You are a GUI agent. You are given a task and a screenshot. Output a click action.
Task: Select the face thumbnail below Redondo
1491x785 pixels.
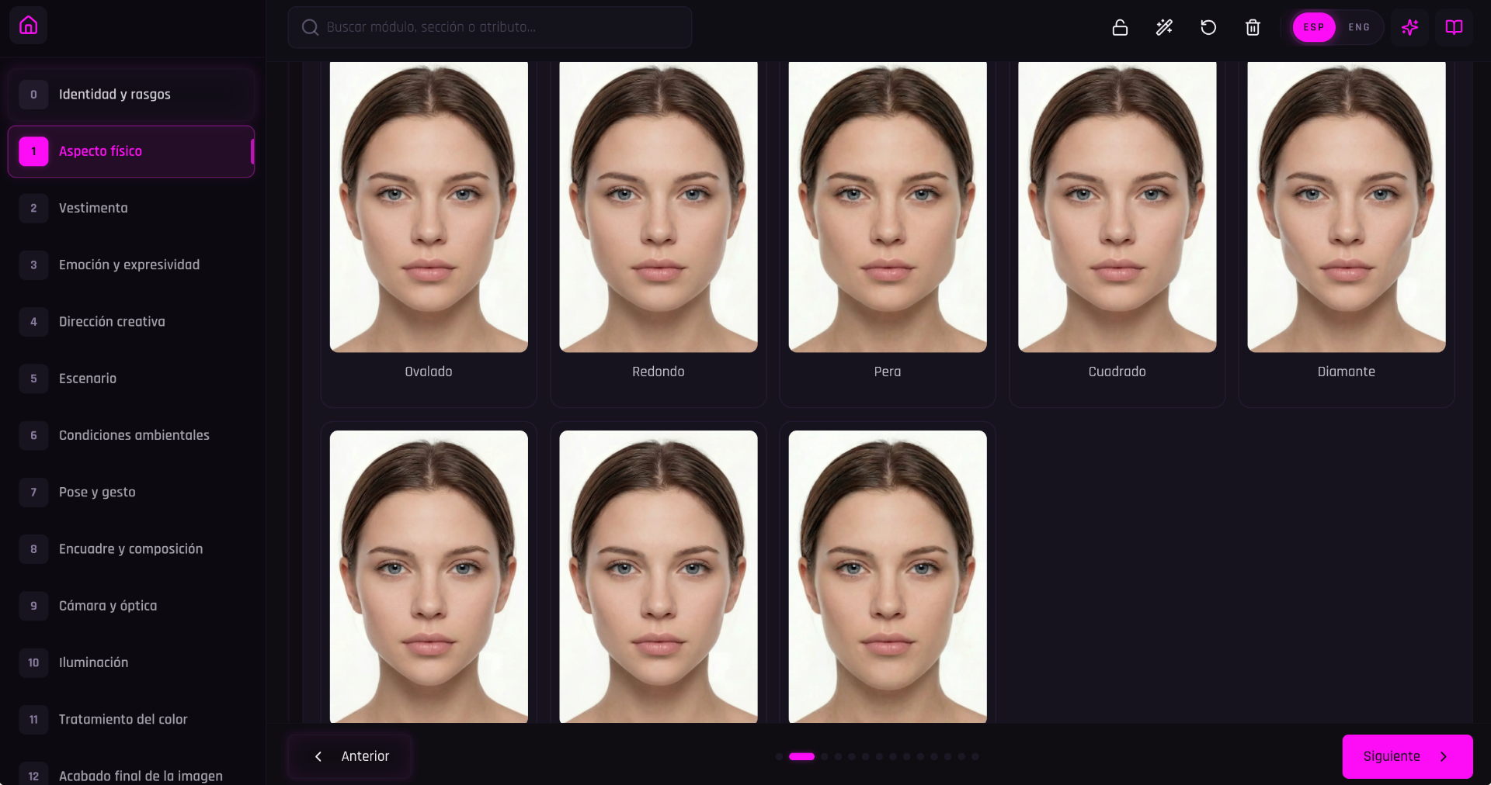[x=659, y=576]
